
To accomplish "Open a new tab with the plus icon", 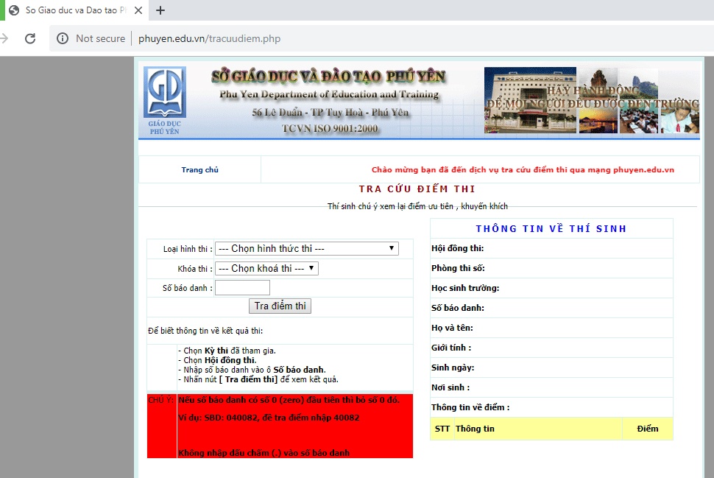I will [160, 10].
